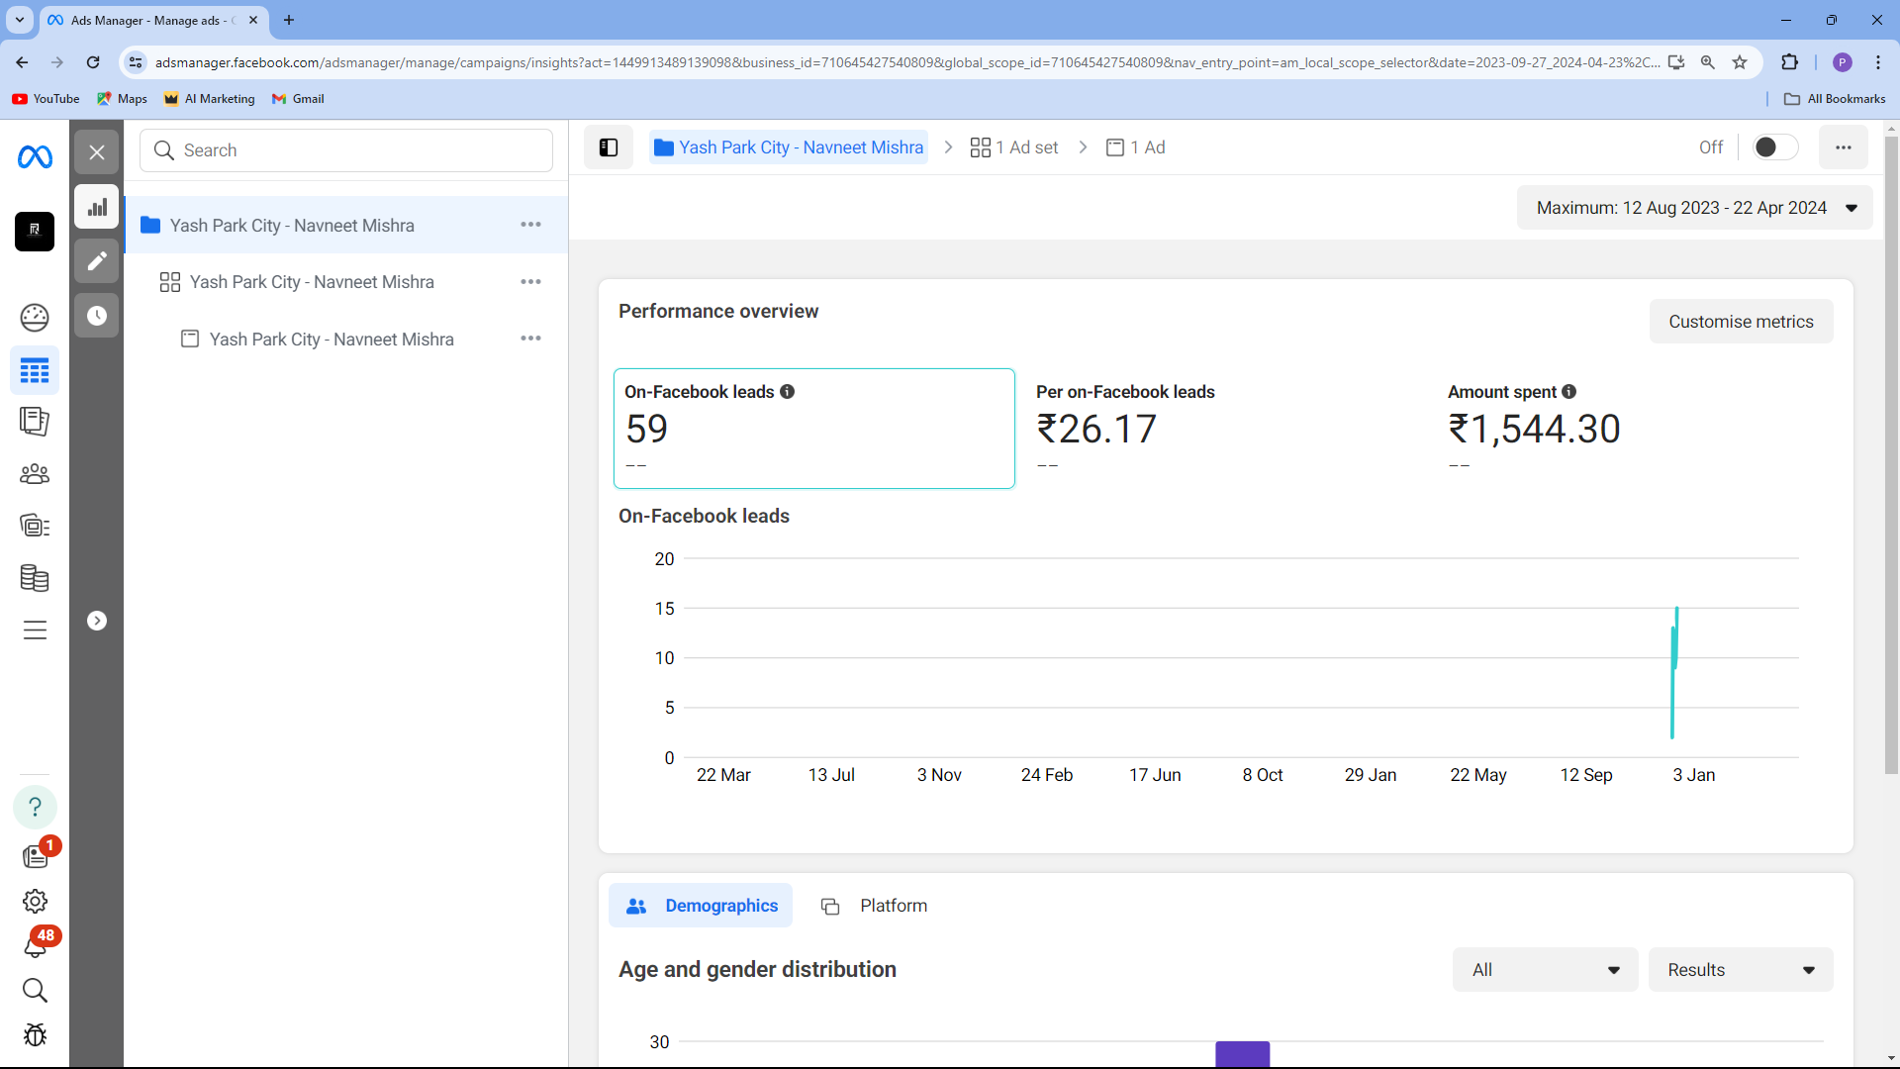This screenshot has width=1900, height=1069.
Task: Select the On-Facebook leads metric card
Action: [x=814, y=429]
